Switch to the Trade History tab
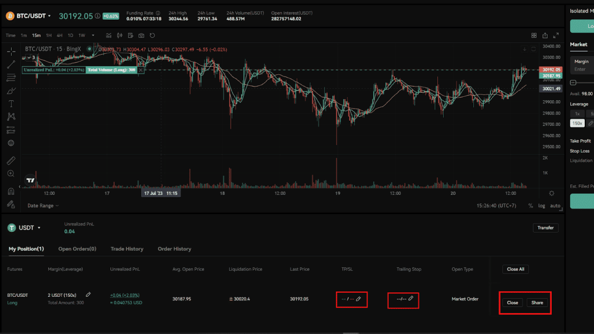Image resolution: width=594 pixels, height=334 pixels. pyautogui.click(x=127, y=249)
